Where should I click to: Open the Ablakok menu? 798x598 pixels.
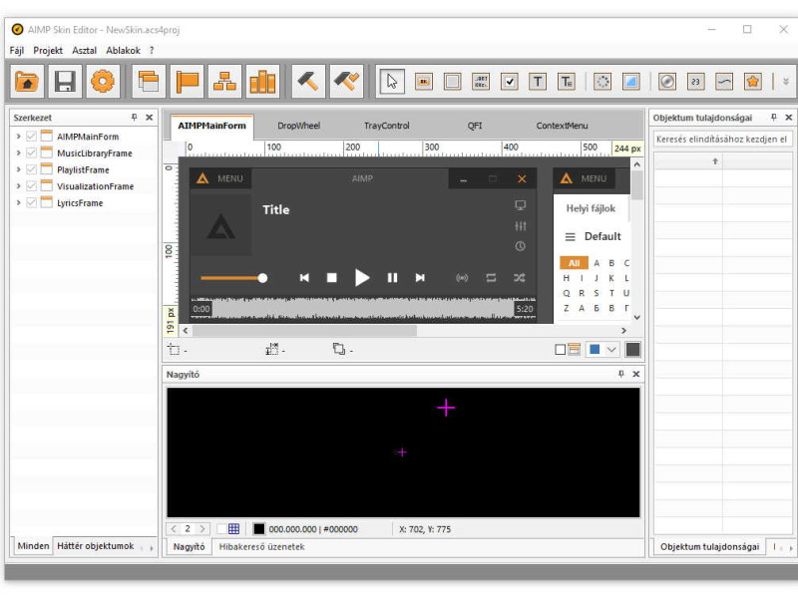(123, 51)
